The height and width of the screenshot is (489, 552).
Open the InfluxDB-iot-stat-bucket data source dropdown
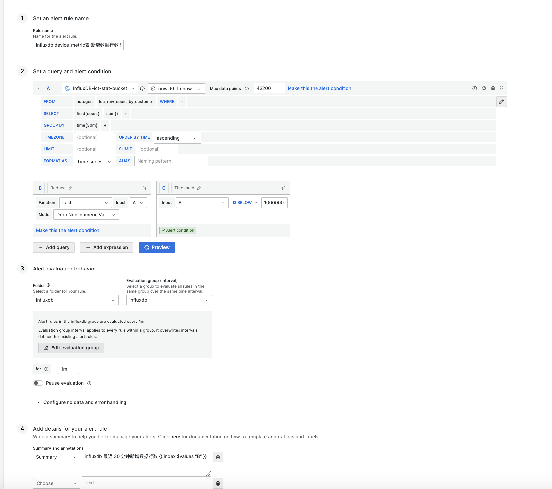tap(100, 88)
